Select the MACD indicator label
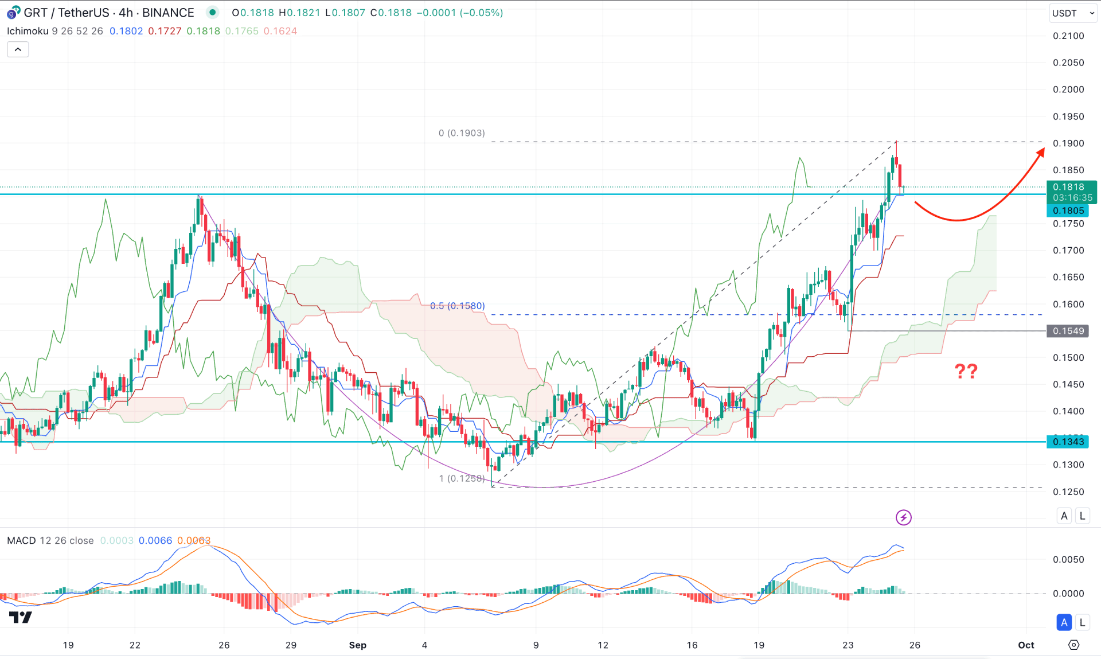The width and height of the screenshot is (1101, 659). click(21, 540)
